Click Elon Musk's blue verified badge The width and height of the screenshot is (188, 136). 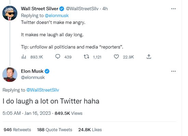tap(47, 71)
